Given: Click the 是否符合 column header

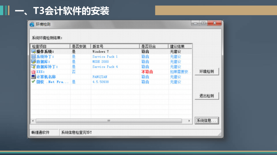Looking at the screenshot, I should (x=154, y=46).
